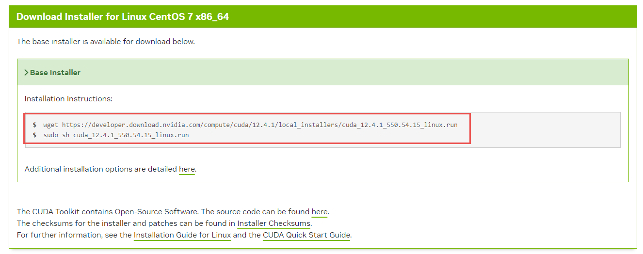
Task: Open the 'here' link for source code
Action: 320,212
